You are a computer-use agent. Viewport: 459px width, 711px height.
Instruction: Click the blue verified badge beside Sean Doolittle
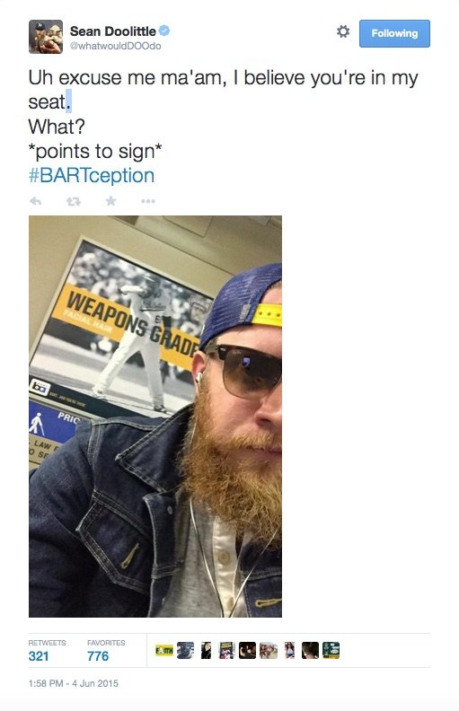(x=164, y=31)
